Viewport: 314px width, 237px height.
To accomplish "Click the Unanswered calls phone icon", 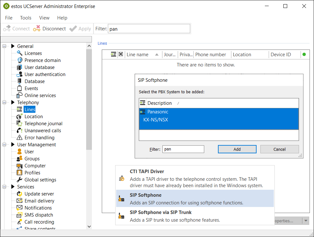I will tap(19, 131).
